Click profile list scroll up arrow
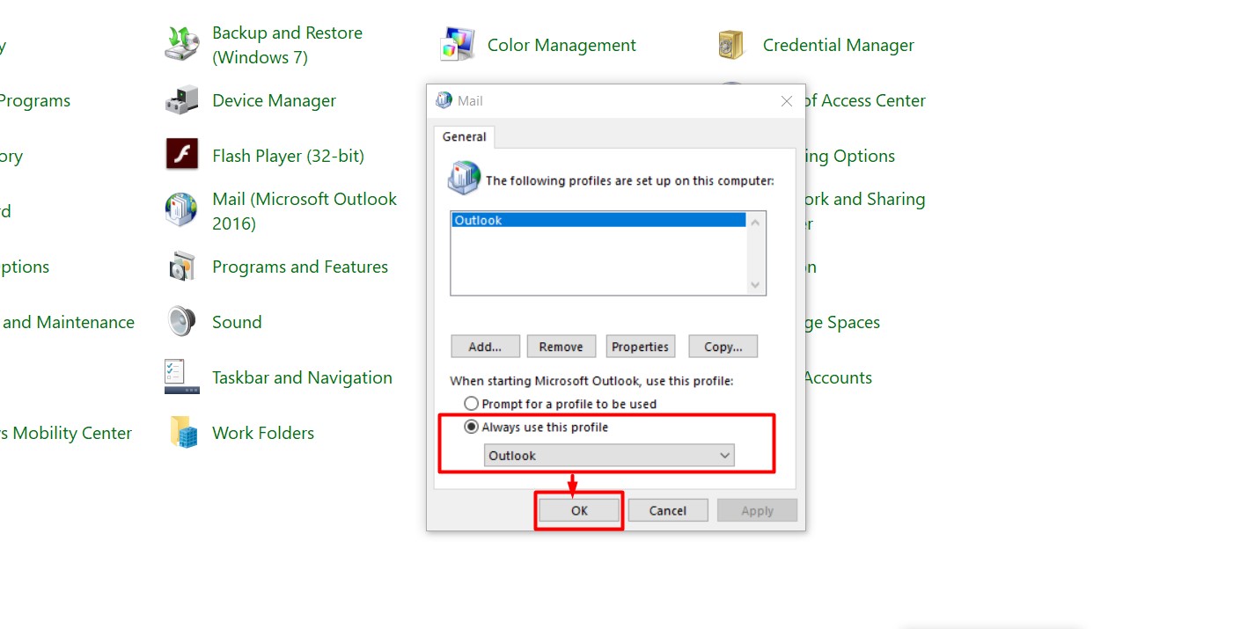 pyautogui.click(x=755, y=222)
